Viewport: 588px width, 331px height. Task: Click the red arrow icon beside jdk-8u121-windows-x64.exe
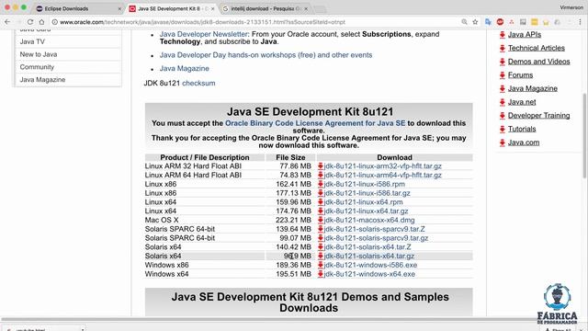click(321, 274)
